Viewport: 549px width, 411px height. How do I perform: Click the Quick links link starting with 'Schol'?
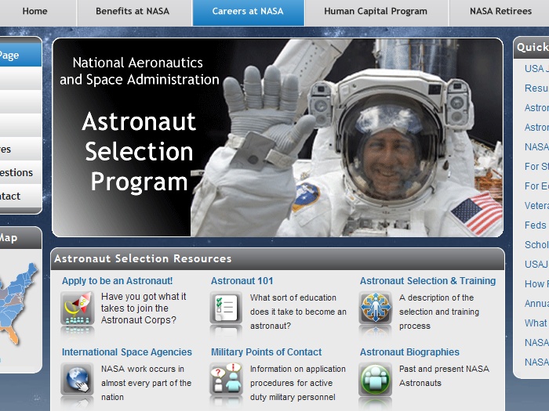(536, 244)
